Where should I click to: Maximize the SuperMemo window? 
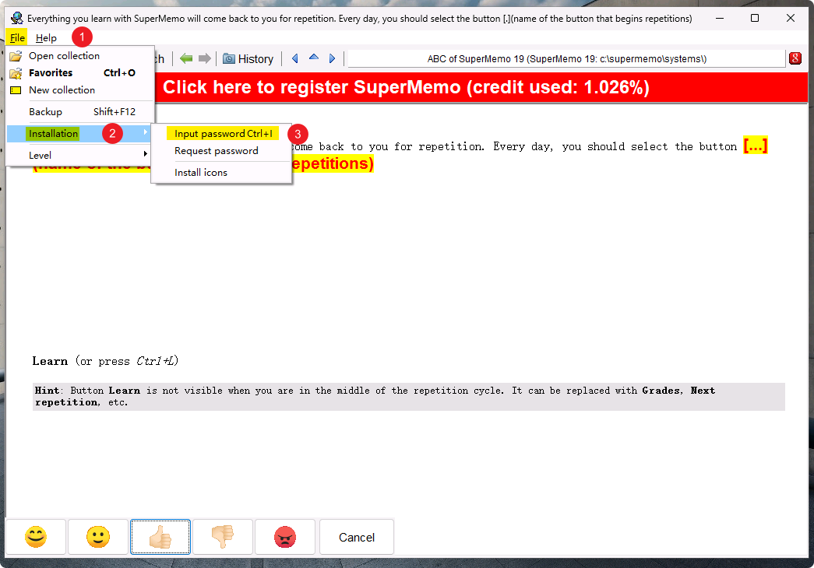pos(755,18)
